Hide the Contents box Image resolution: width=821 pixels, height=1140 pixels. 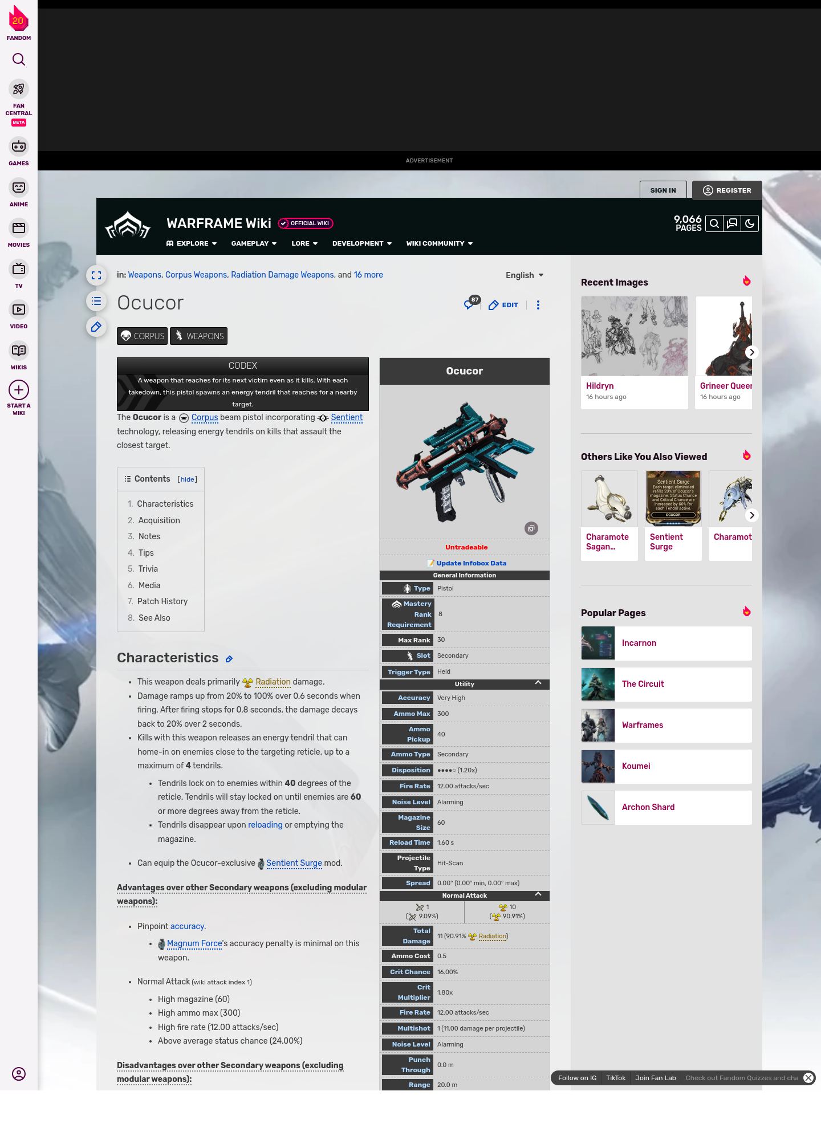(188, 479)
